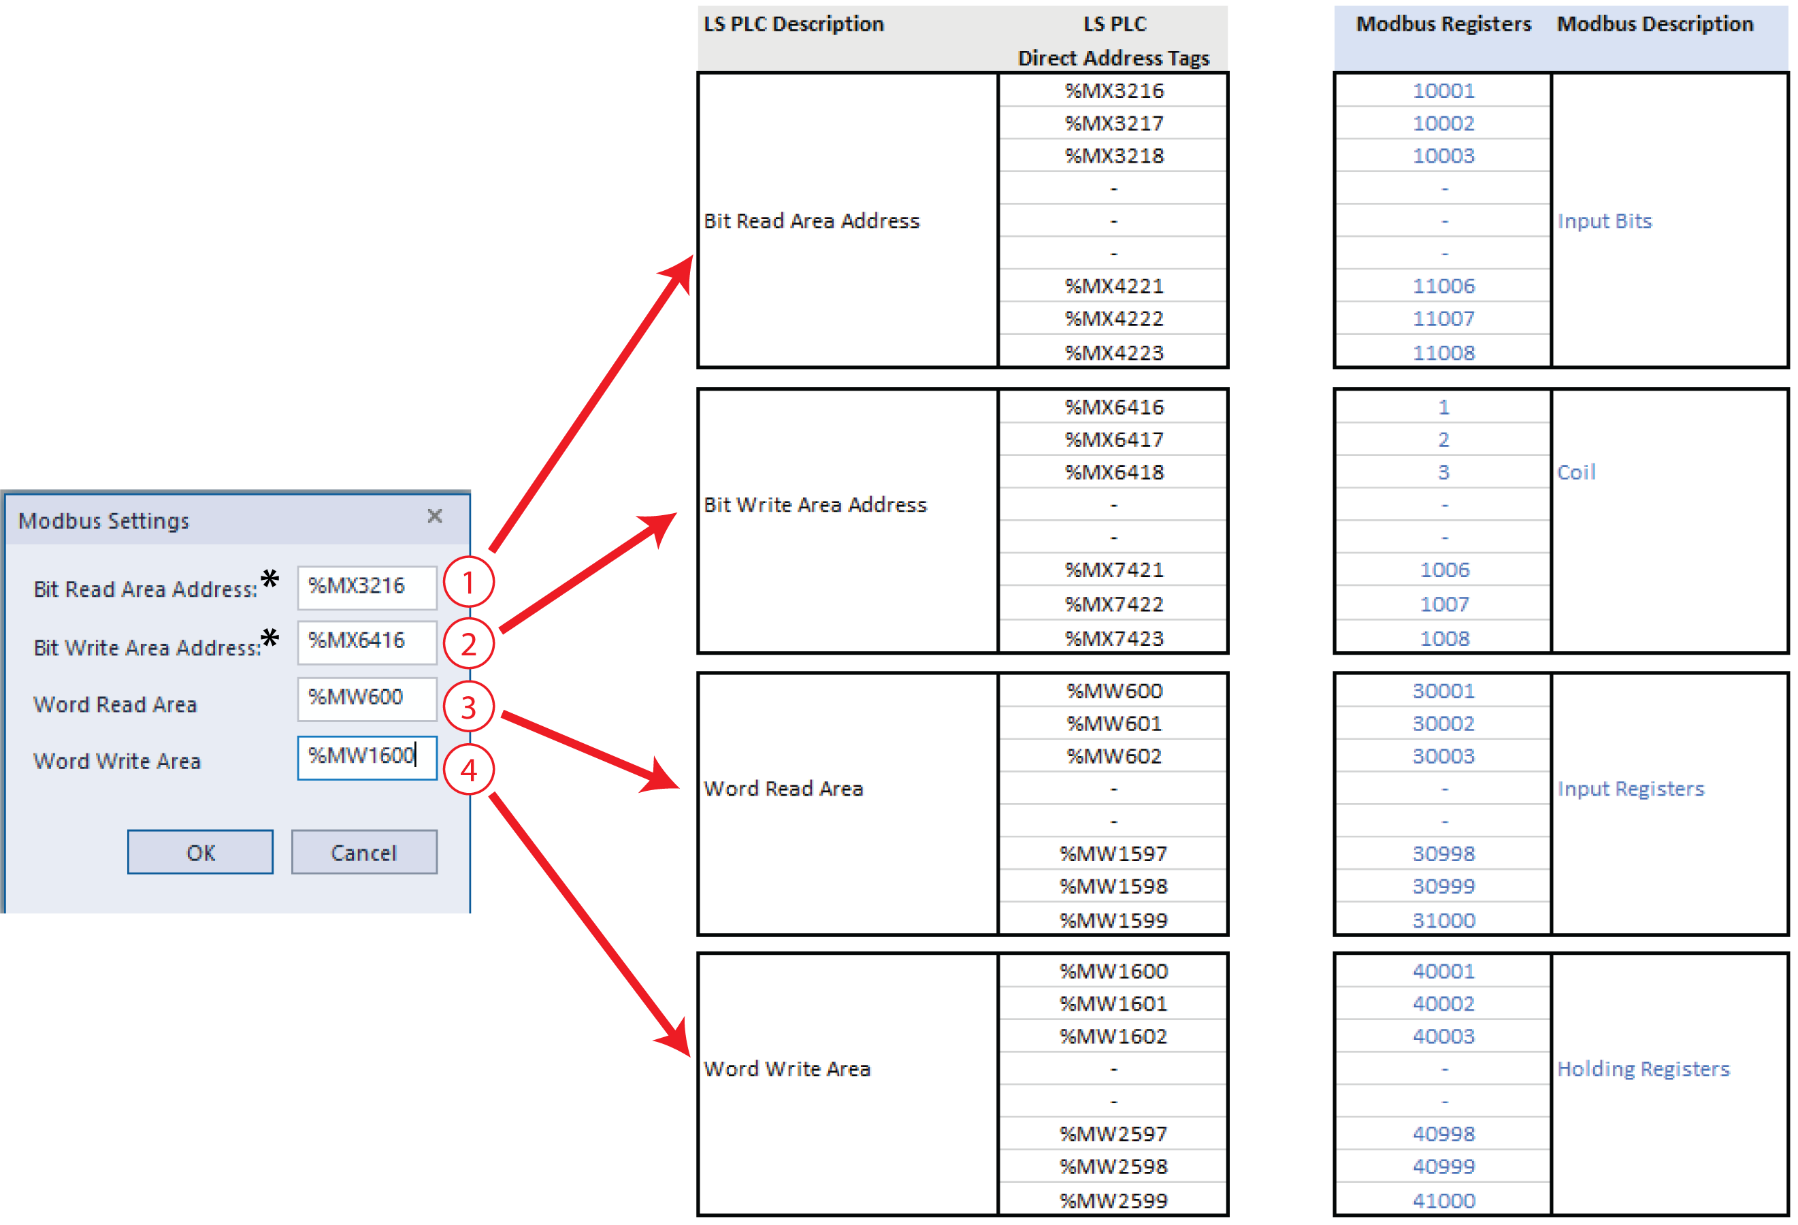Select the %MW2599 table cell

click(x=1113, y=1200)
